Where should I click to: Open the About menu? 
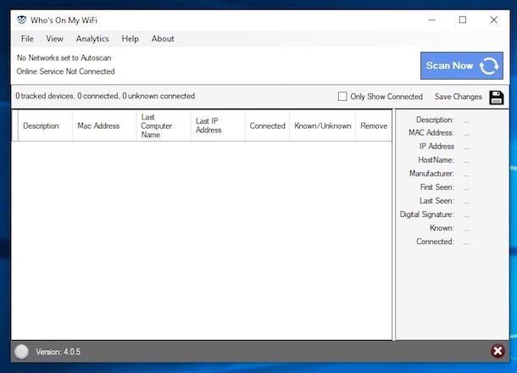click(163, 39)
